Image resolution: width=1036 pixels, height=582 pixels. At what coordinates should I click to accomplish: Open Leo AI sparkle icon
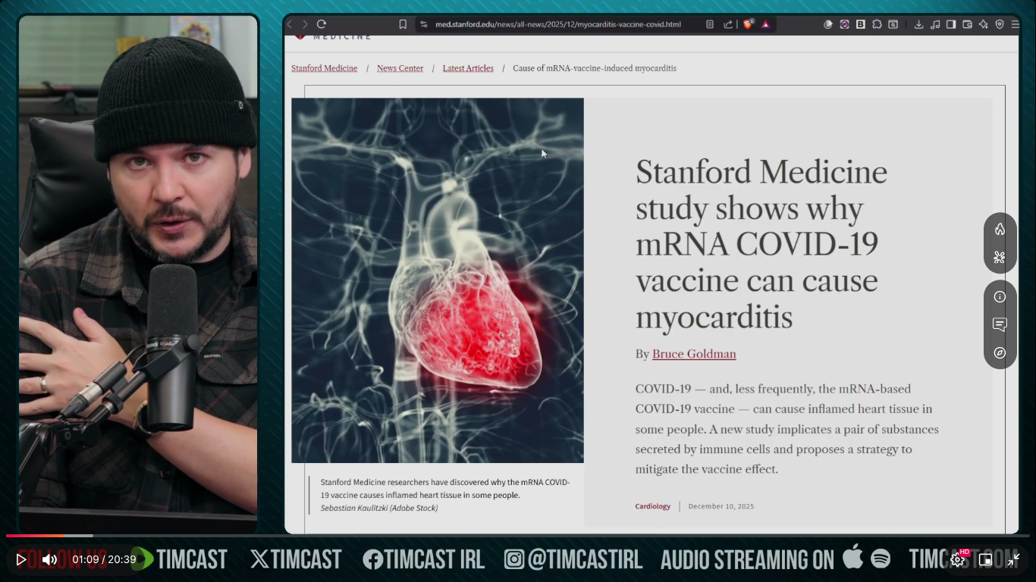coord(984,24)
